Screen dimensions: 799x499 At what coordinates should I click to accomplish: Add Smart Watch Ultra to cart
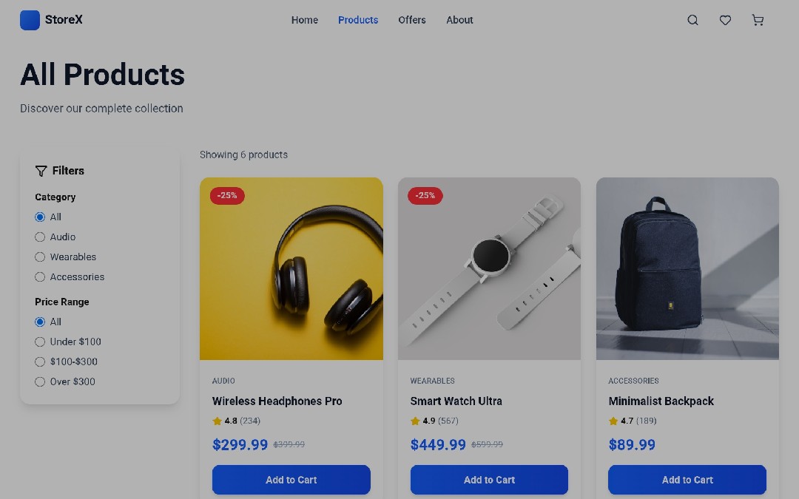point(489,480)
